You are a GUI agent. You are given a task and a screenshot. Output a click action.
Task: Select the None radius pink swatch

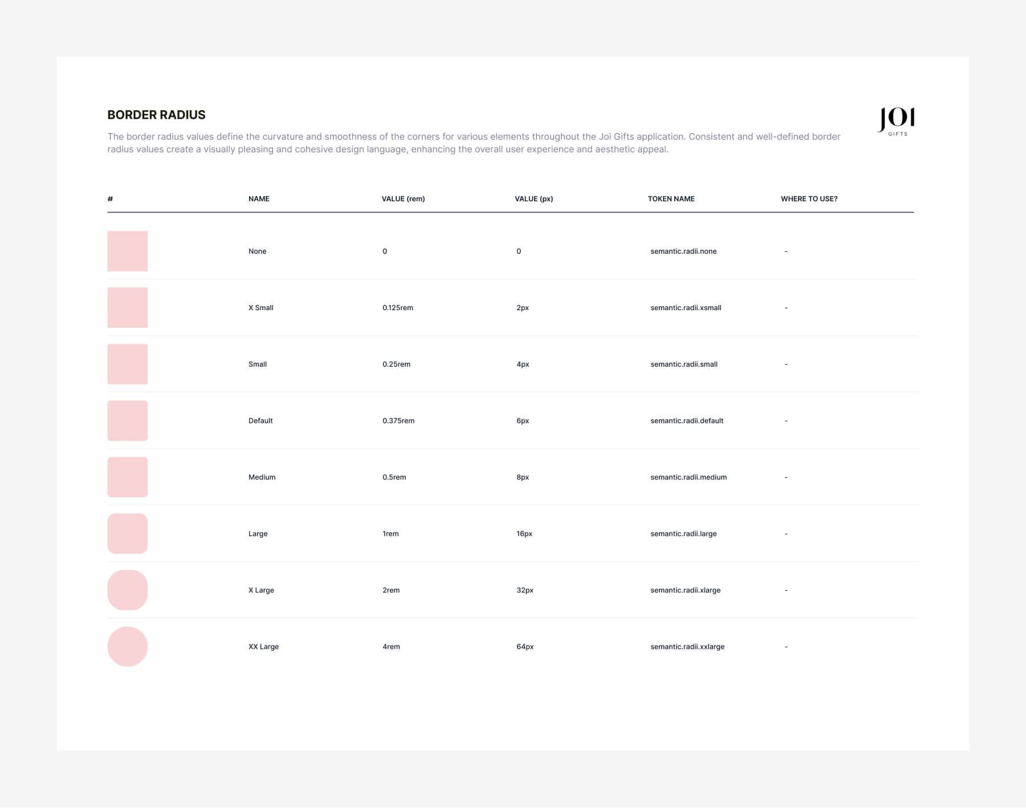127,251
